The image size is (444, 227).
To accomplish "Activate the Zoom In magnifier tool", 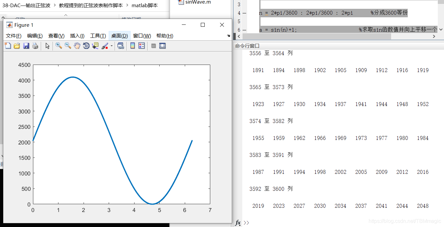I will point(59,46).
